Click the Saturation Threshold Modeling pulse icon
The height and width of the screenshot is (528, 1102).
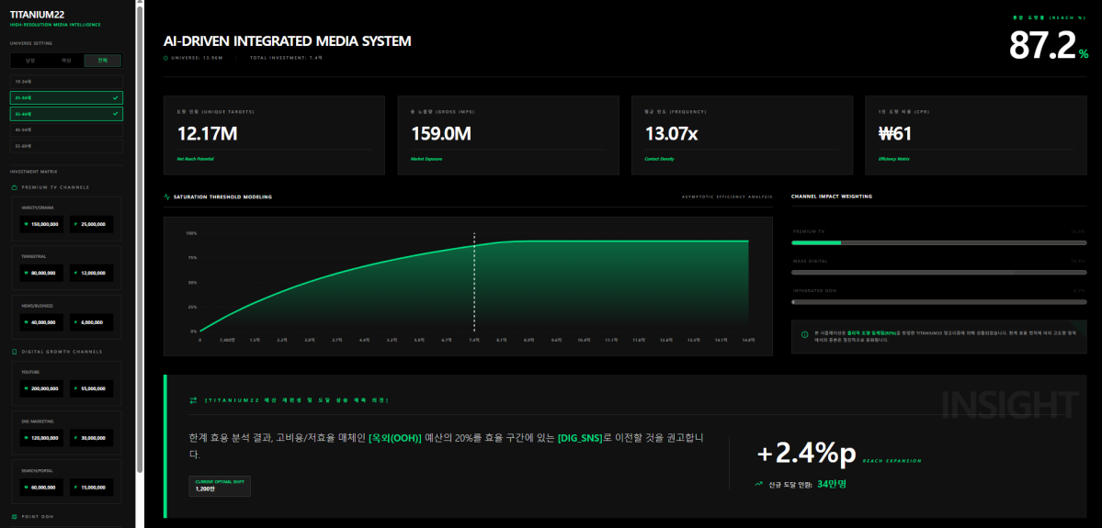[166, 197]
